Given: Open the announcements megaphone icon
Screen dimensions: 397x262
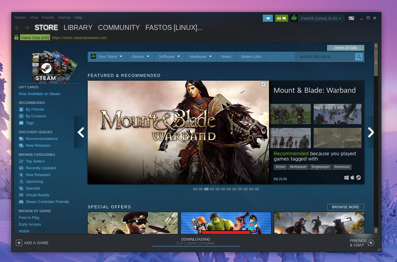Looking at the screenshot, I should point(268,18).
